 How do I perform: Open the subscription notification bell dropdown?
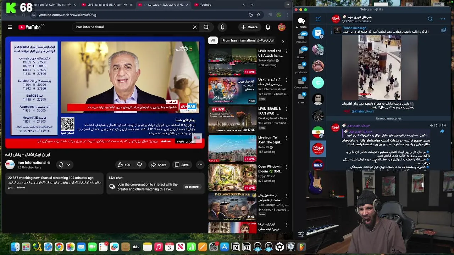(x=64, y=165)
